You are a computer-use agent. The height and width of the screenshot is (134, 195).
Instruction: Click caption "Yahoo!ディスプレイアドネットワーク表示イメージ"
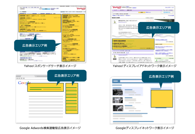tap(144, 66)
